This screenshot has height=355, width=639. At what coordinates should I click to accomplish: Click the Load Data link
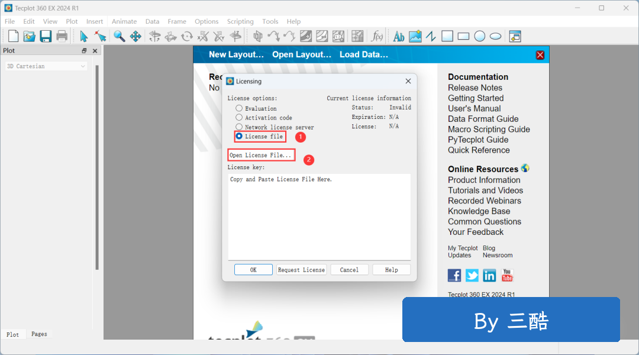click(x=364, y=54)
